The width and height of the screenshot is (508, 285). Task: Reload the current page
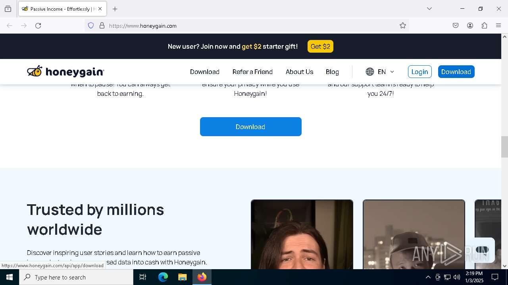(38, 26)
